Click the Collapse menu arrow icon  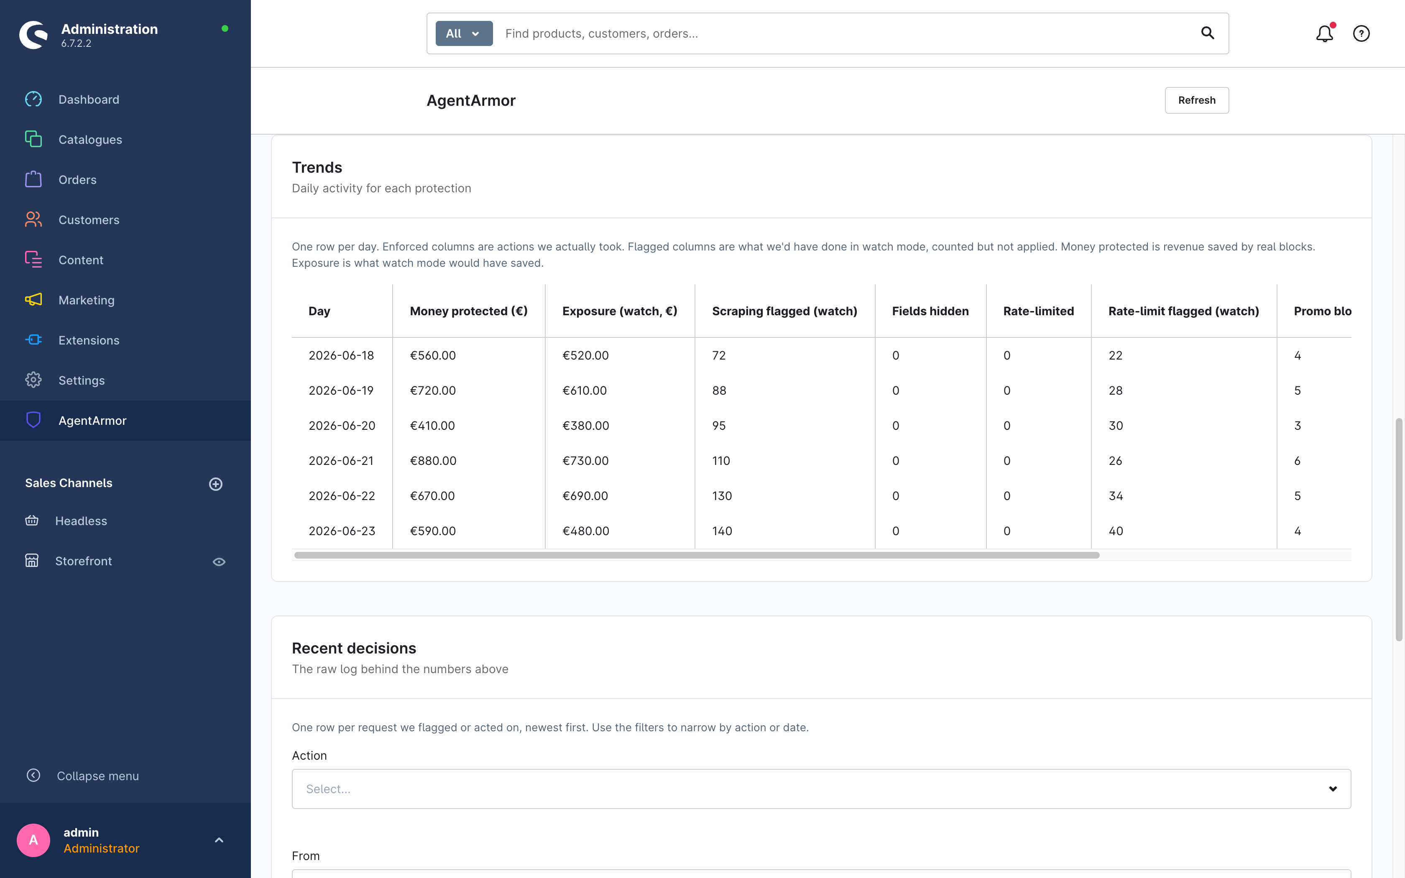click(x=33, y=775)
